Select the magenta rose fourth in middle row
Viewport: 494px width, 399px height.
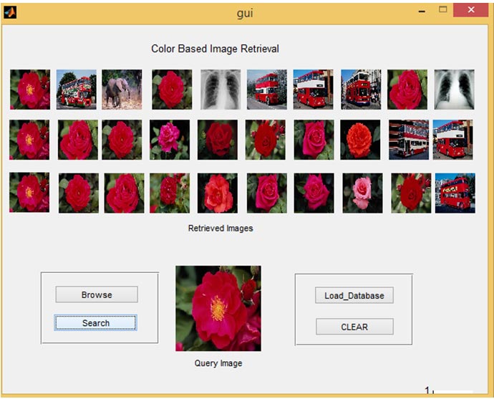[x=170, y=140]
